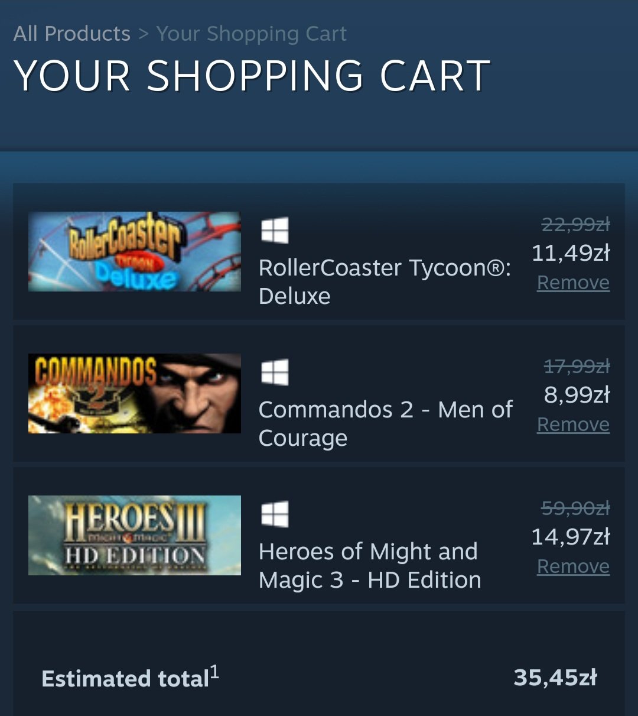Click the All Products breadcrumb link
638x716 pixels.
[x=71, y=34]
